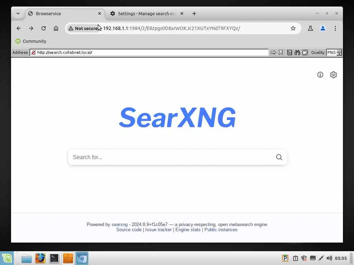Open the searxng footer link
354x265 pixels.
[119, 224]
